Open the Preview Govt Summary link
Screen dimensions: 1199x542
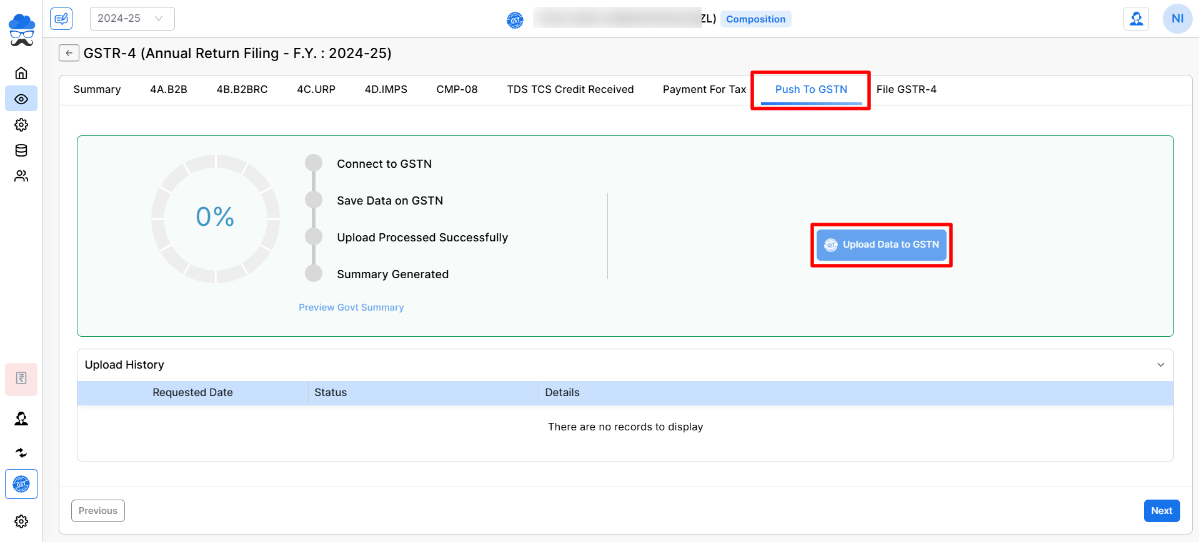[351, 307]
